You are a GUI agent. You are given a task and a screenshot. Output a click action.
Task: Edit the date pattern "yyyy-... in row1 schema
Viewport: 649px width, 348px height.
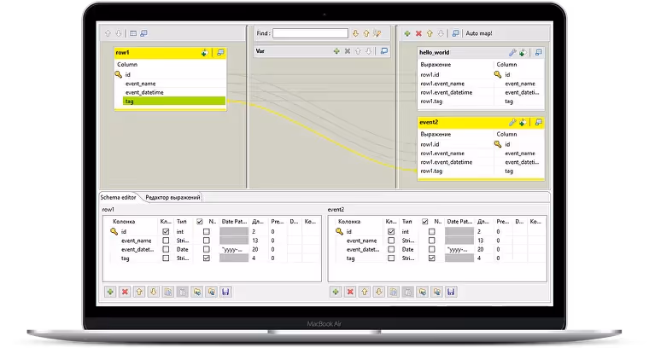[234, 249]
